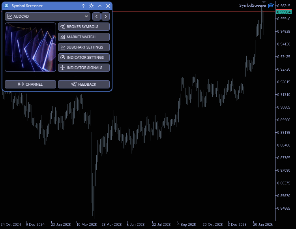Open Indicator Signals

coord(84,68)
